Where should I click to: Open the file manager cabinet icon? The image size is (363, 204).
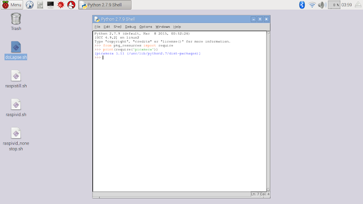tap(40, 5)
